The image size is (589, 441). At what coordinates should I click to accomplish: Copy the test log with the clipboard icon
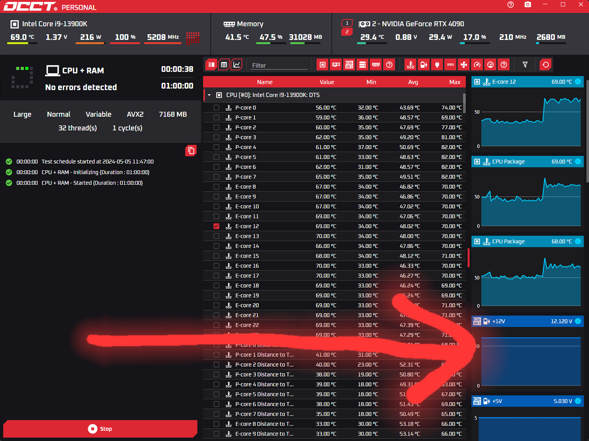191,151
